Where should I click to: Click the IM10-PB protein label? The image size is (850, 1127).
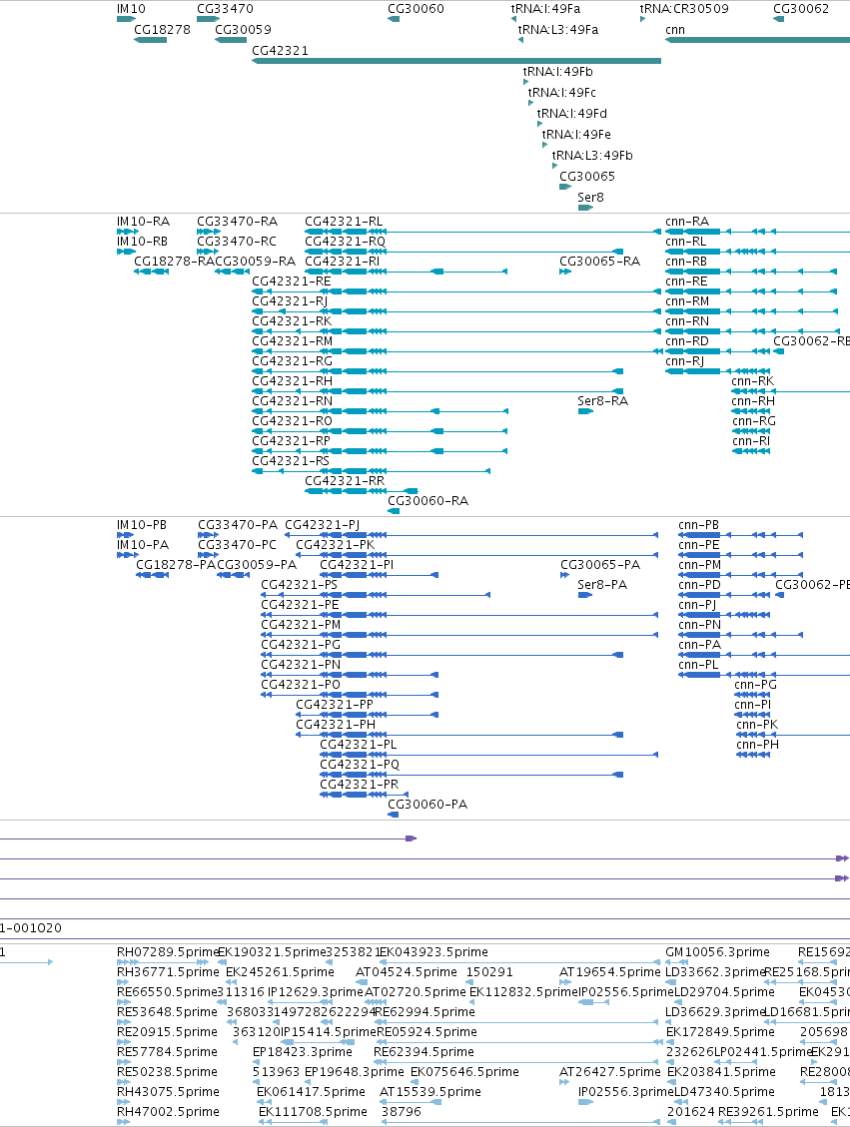[142, 525]
